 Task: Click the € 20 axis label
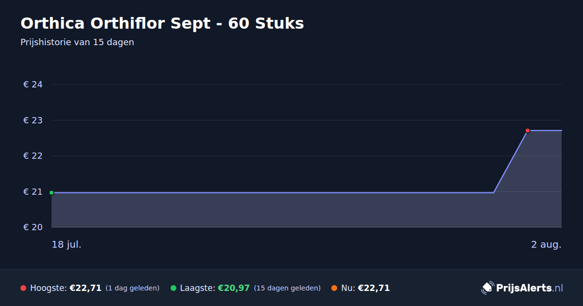(x=33, y=227)
